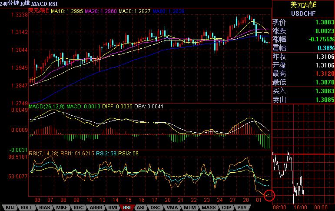This screenshot has height=211, width=335.
Task: Click the 卖出 1.3085 ask price row
Action: tap(303, 100)
